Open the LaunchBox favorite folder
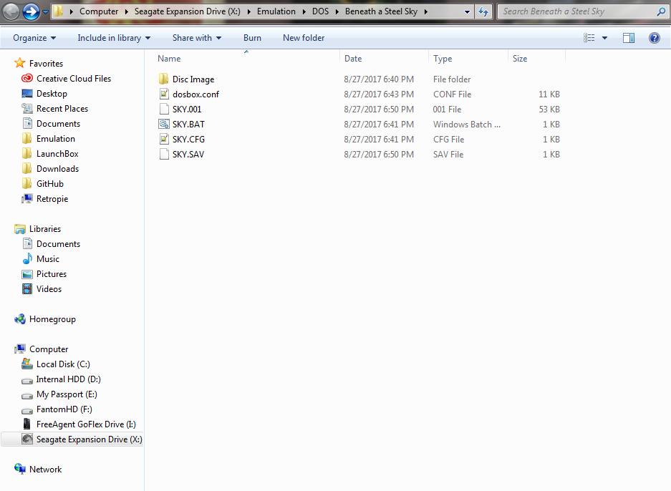This screenshot has width=671, height=491. tap(57, 154)
